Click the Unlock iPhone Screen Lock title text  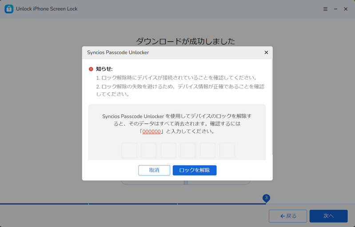[x=47, y=9]
